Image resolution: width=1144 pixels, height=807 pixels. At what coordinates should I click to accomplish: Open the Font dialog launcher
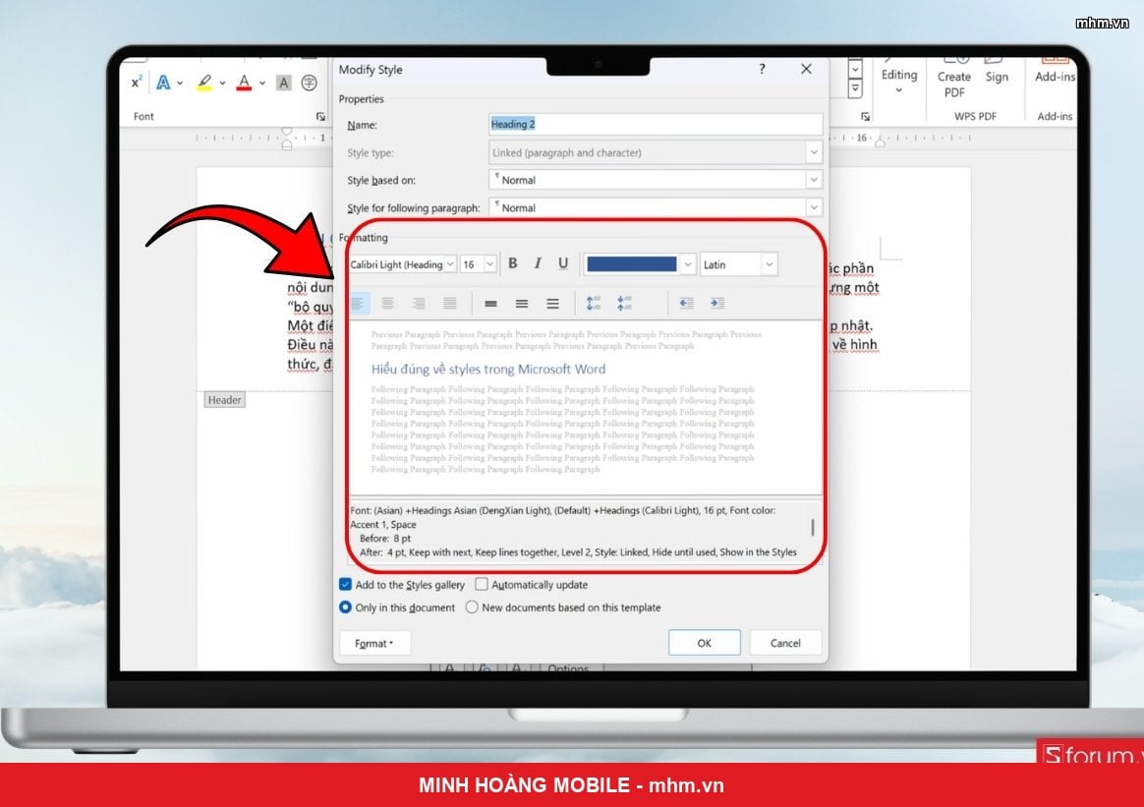coord(320,116)
